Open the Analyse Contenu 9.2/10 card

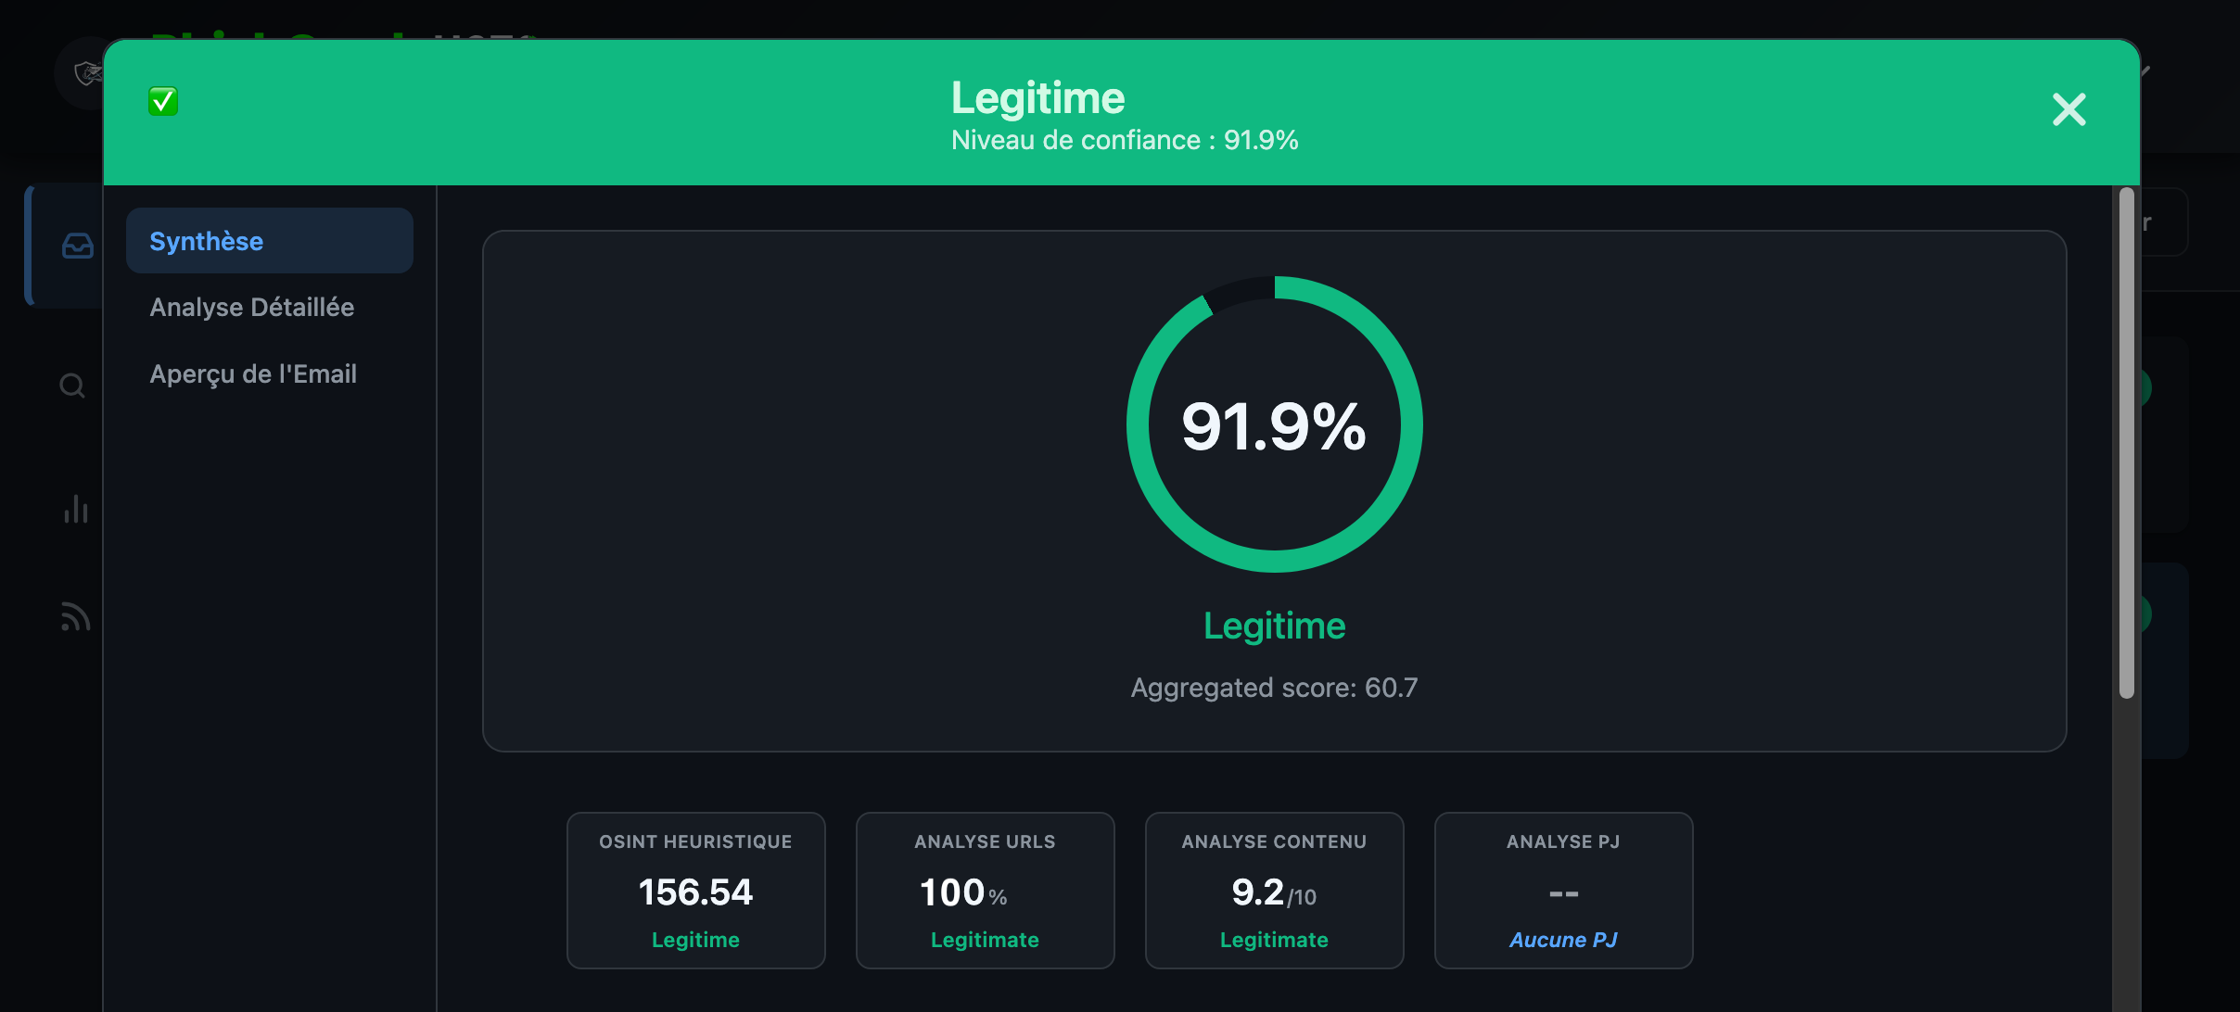pos(1274,891)
